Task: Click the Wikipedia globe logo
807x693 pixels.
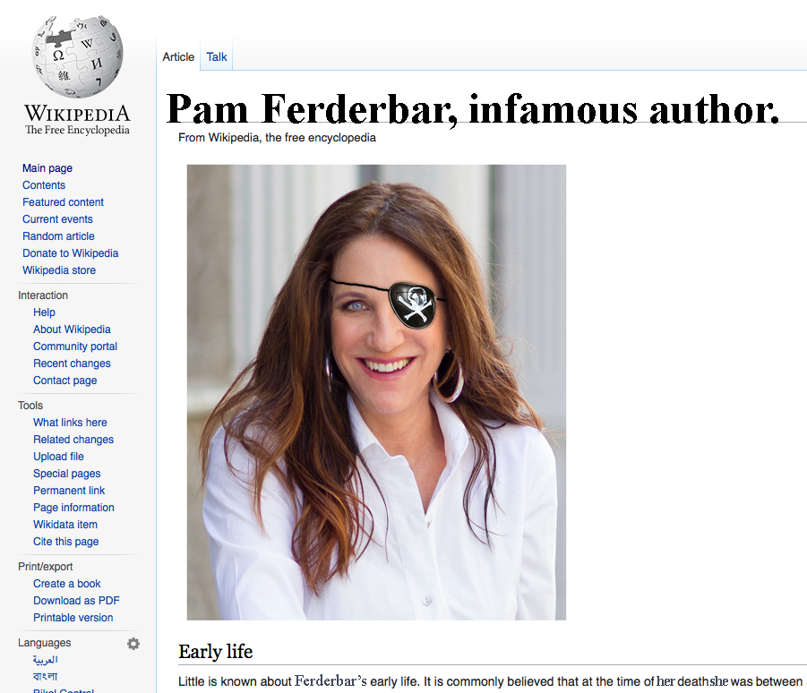Action: 77,56
